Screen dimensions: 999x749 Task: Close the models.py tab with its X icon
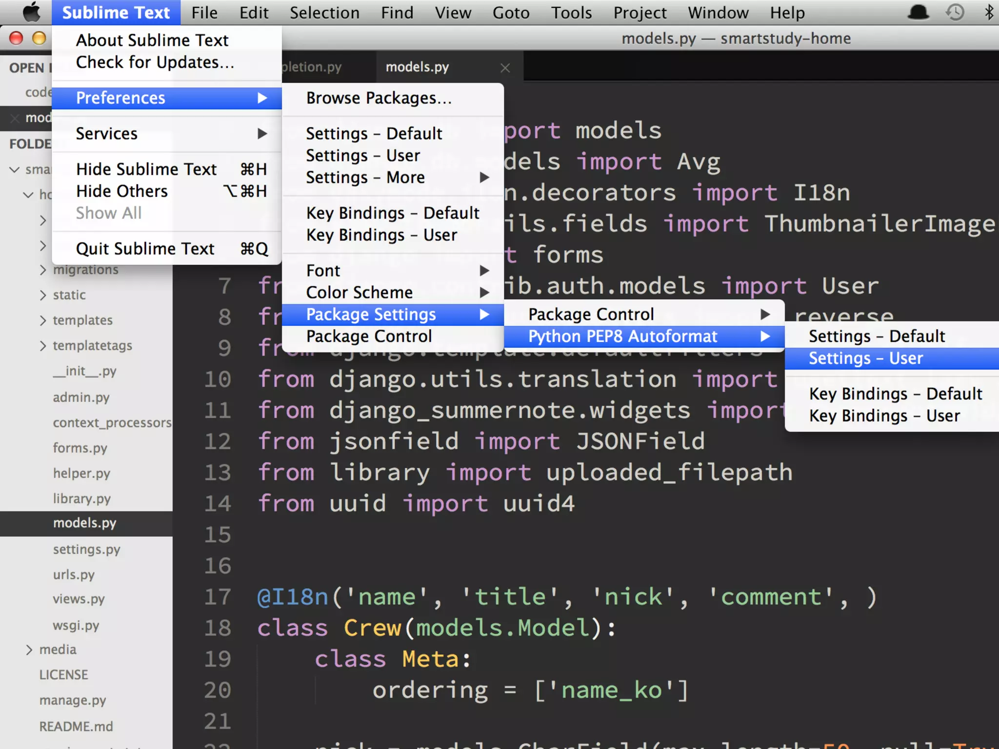click(505, 68)
